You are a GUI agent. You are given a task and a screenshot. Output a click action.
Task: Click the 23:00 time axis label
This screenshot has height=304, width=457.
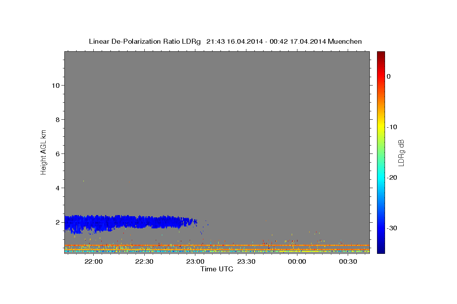(x=195, y=261)
